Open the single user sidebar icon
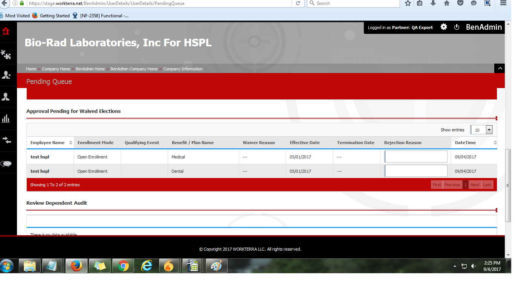Viewport: 515px width, 289px height. coord(6,97)
